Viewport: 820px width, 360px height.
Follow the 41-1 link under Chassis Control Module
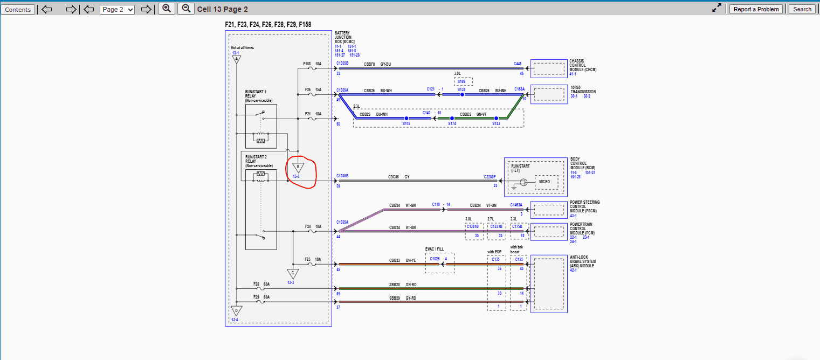point(574,73)
